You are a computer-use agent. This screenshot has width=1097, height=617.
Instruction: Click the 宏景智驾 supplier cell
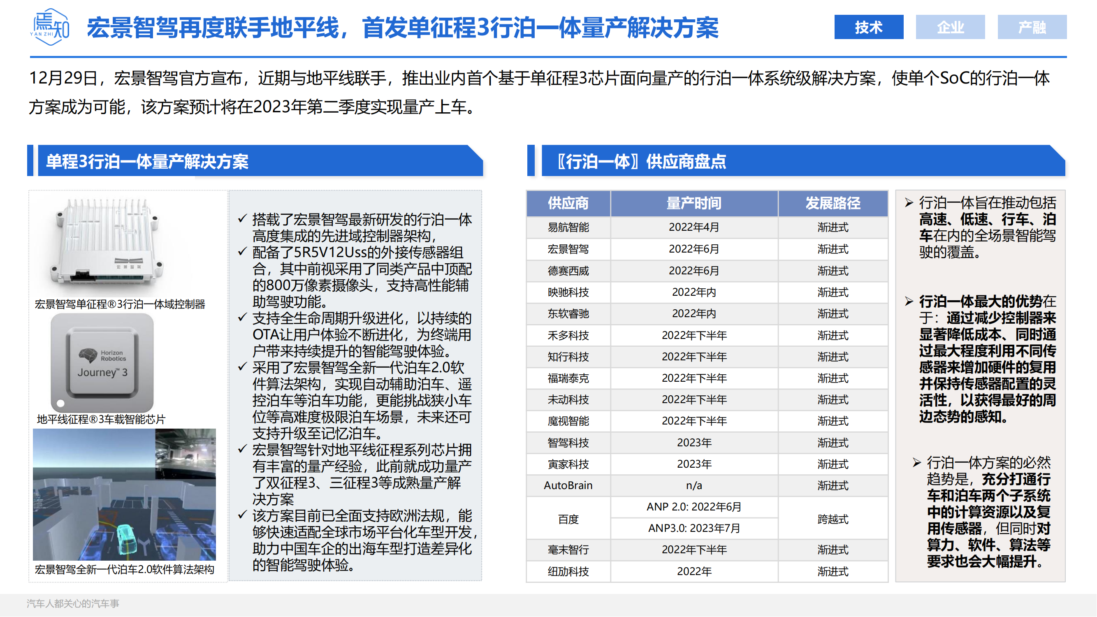point(568,249)
